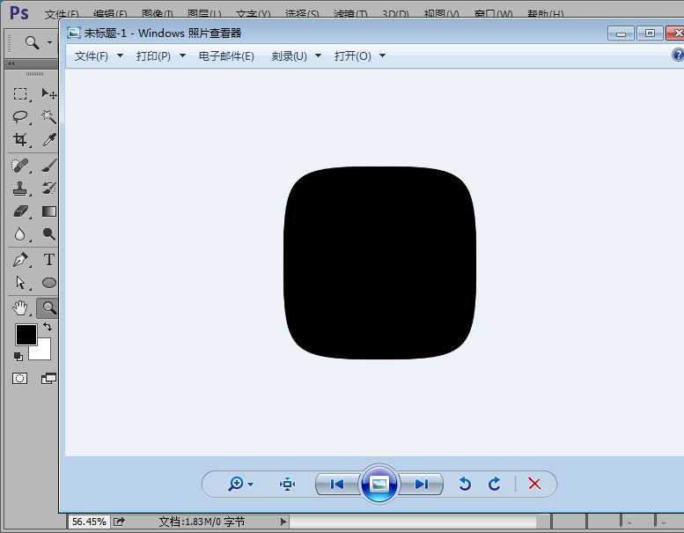Open the zoom magnifier dropdown in viewer
The height and width of the screenshot is (533, 684).
[240, 484]
